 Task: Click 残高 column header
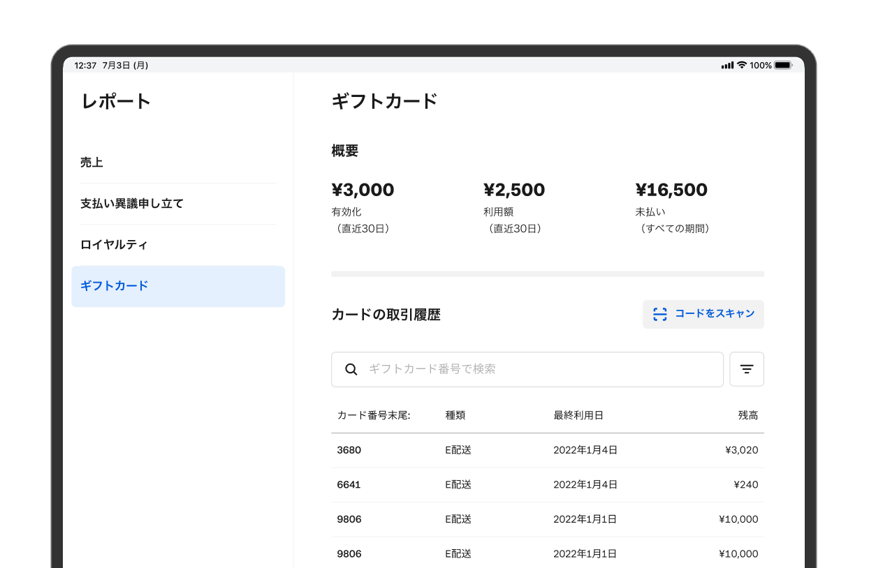click(748, 415)
